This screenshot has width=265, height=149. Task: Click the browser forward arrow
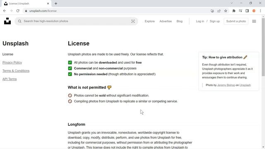(11, 11)
